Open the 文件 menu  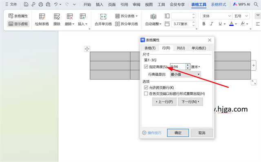11,4
